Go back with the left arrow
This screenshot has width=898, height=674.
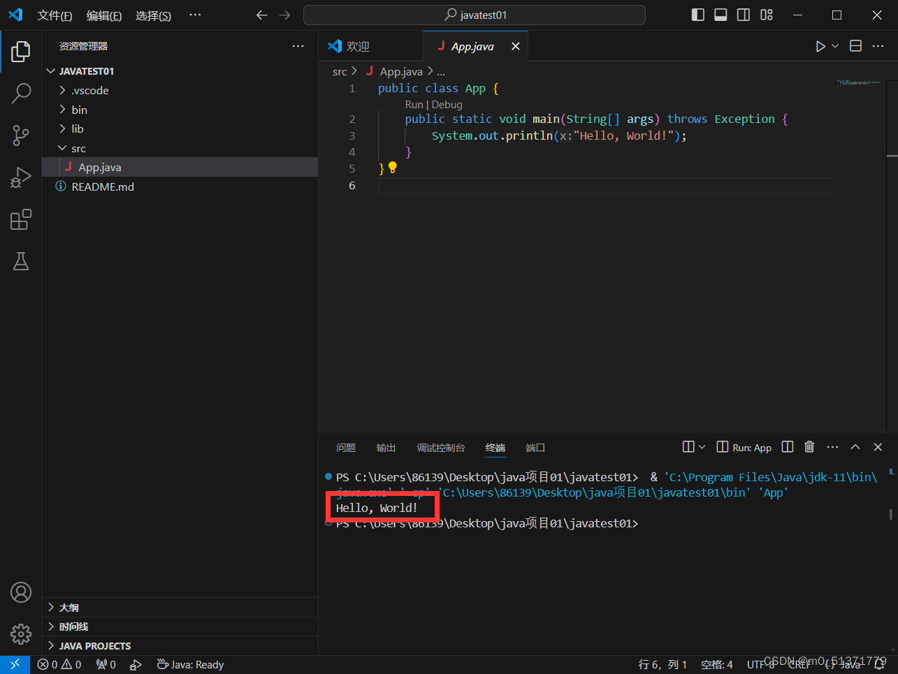point(262,15)
